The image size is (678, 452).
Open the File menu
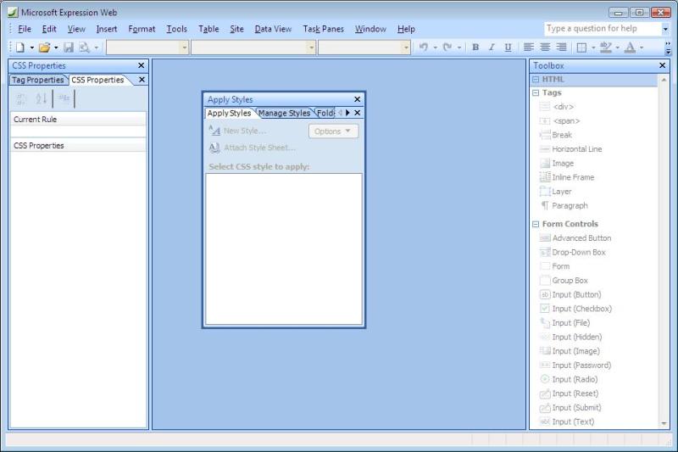click(x=25, y=29)
